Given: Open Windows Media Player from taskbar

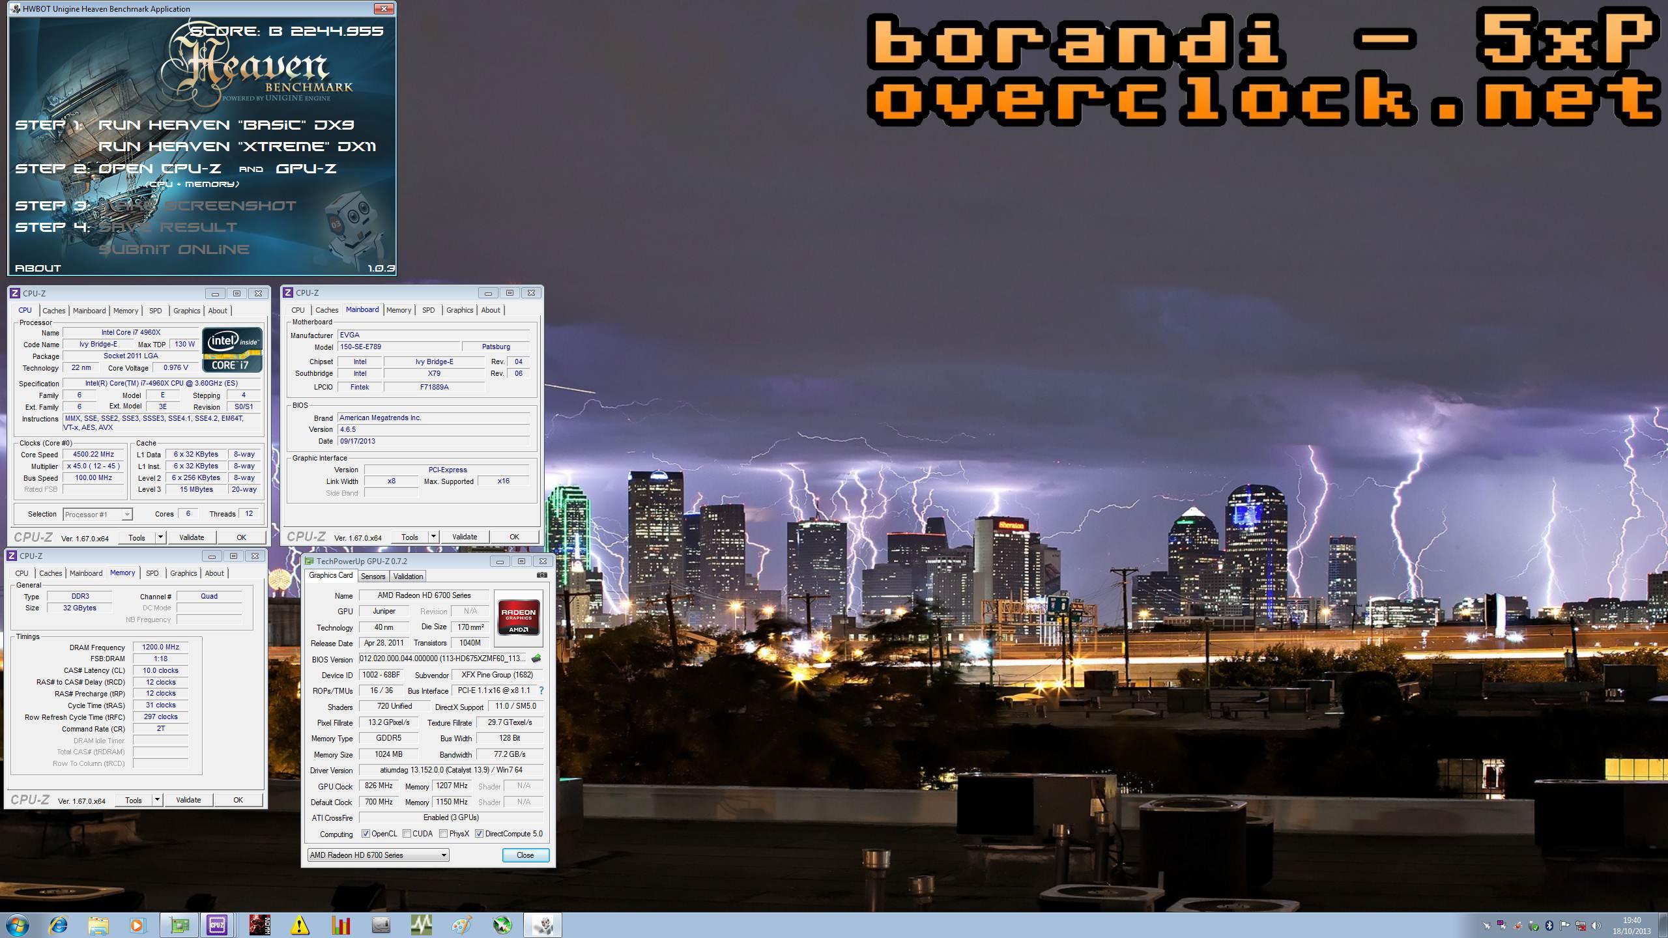Looking at the screenshot, I should point(137,925).
